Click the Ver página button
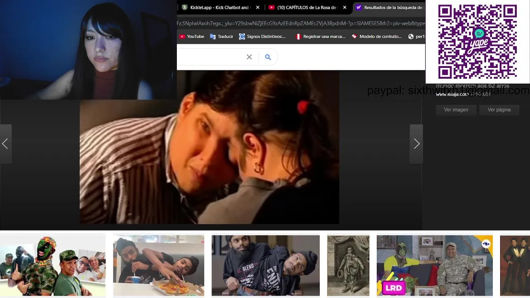Screen dimensions: 530x298 [x=499, y=110]
